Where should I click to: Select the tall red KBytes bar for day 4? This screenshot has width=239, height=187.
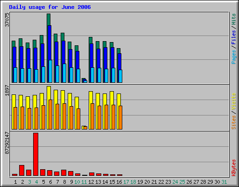click(35, 154)
